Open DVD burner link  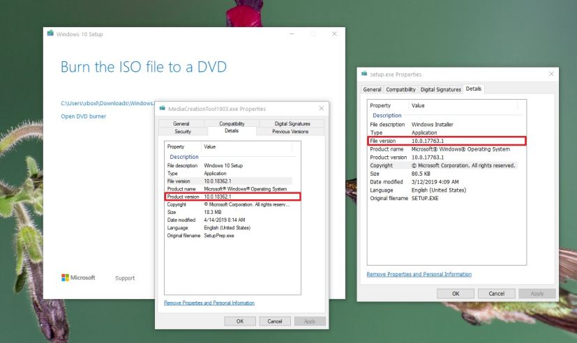click(x=84, y=116)
